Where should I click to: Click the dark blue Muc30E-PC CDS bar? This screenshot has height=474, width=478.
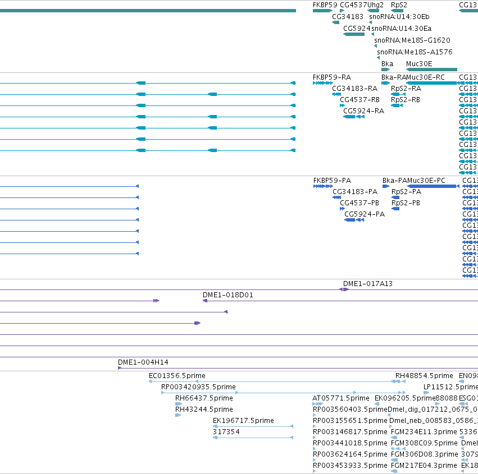(432, 186)
